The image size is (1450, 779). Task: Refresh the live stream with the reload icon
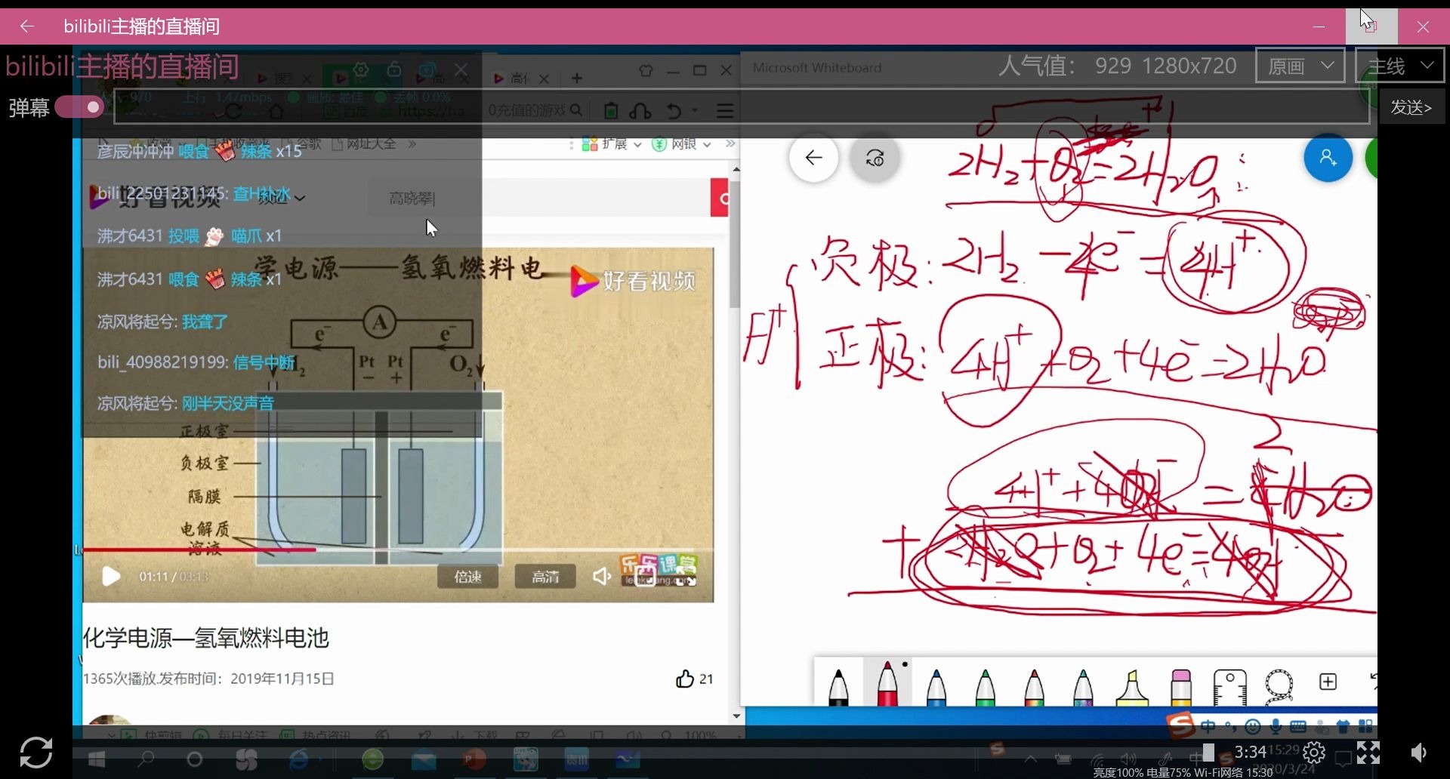point(35,752)
